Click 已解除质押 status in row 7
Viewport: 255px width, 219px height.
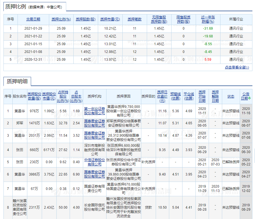click(231, 188)
